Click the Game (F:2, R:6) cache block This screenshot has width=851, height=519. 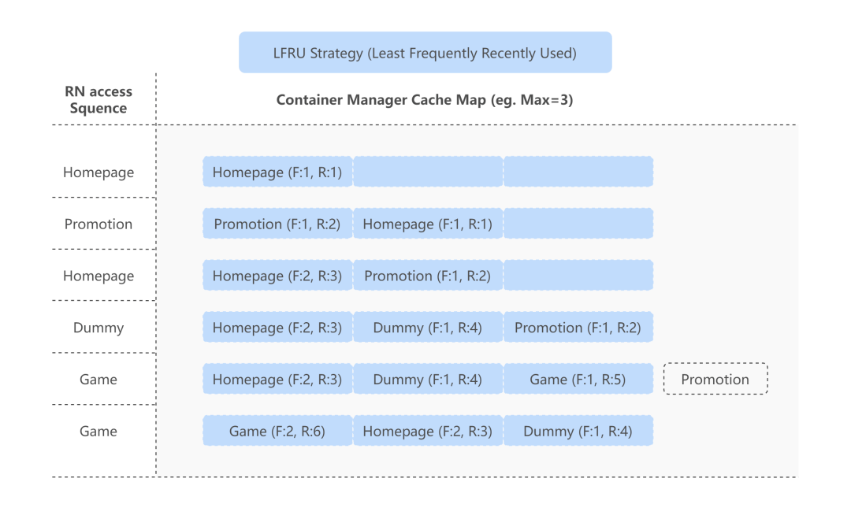(277, 431)
